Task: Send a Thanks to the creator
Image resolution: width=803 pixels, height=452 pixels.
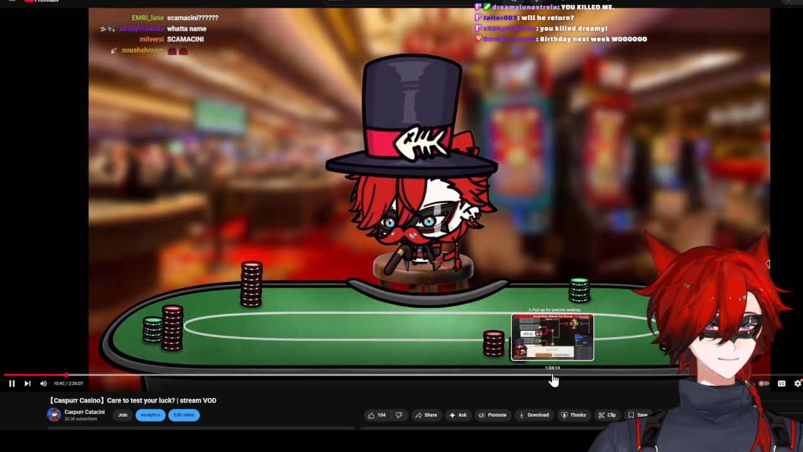Action: pyautogui.click(x=573, y=415)
